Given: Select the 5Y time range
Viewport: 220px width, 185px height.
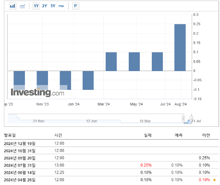Looking at the screenshot, I should pos(53,6).
